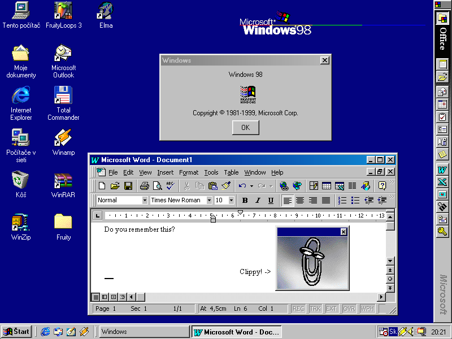The image size is (452, 339).
Task: Save the document with the floppy icon
Action: [128, 186]
